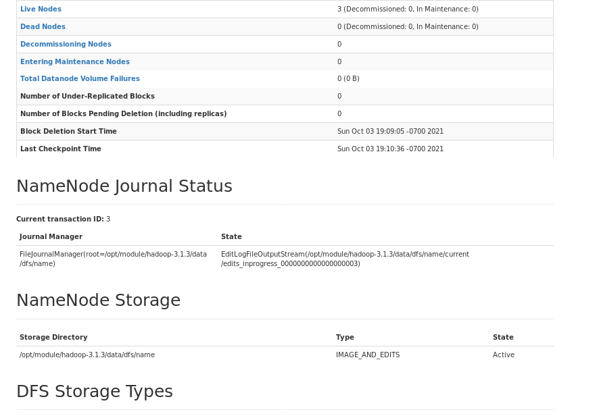Screen dimensions: 595x416
Task: Open the Live Nodes link
Action: (x=41, y=9)
